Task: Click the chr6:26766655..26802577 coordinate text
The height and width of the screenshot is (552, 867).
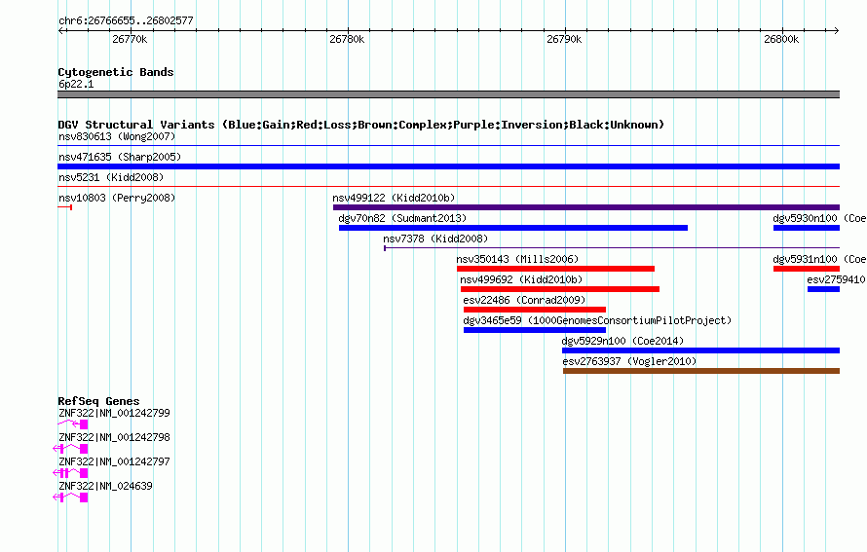Action: (126, 20)
